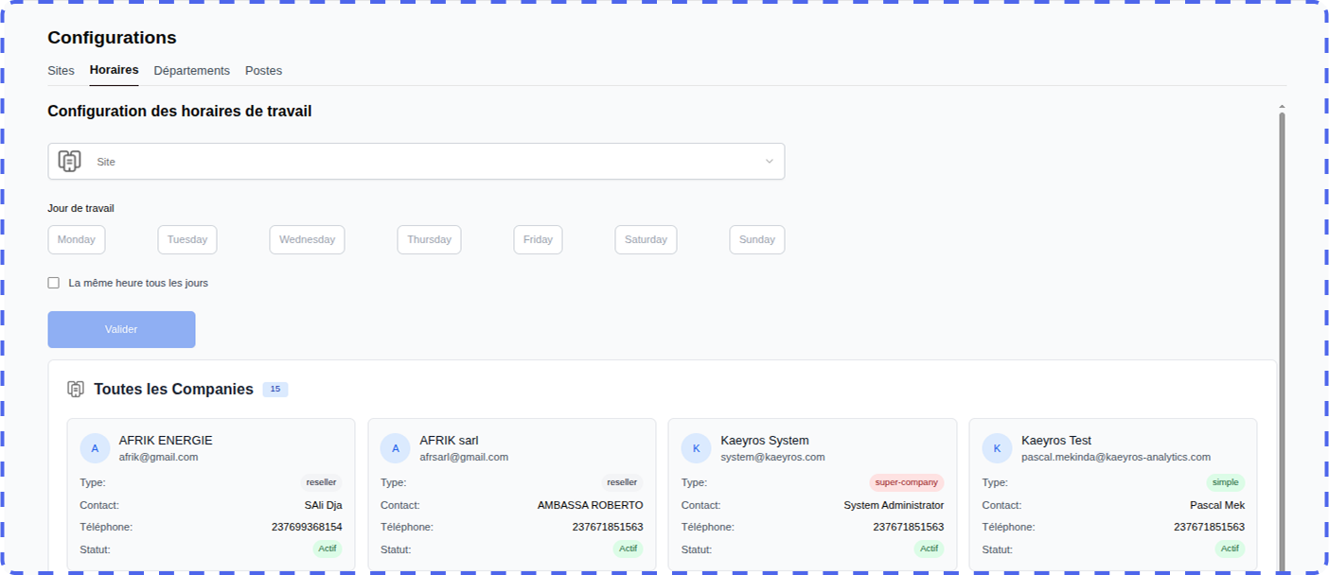Open the Site dropdown
Viewport: 1329px width, 575px height.
416,162
